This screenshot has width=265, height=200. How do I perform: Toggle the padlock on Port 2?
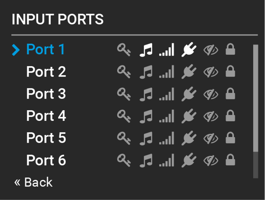click(x=230, y=71)
